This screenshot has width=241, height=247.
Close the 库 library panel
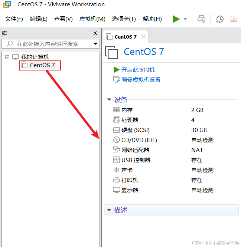pyautogui.click(x=95, y=33)
